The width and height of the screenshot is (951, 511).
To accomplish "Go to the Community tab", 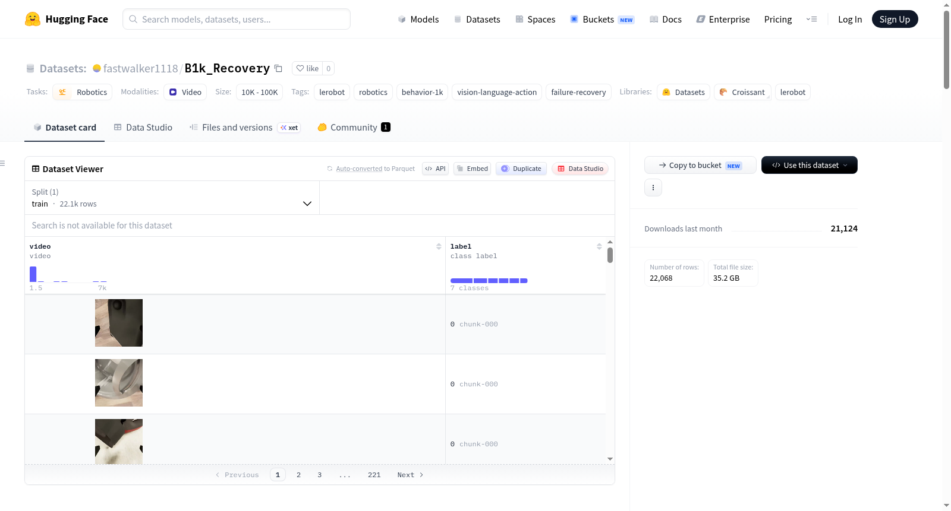I will click(x=354, y=127).
